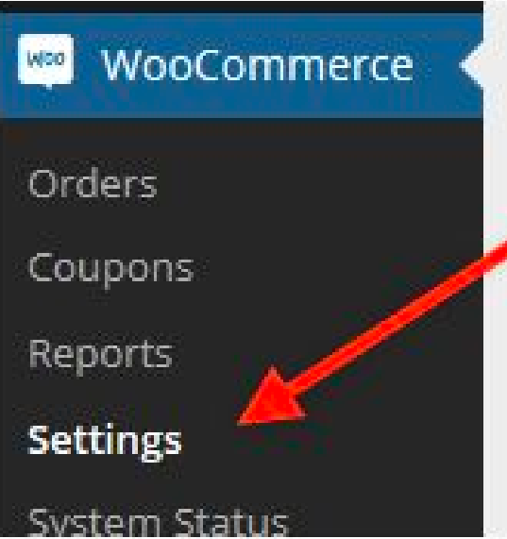Choose Coupons from WooCommerce submenu

pos(111,270)
